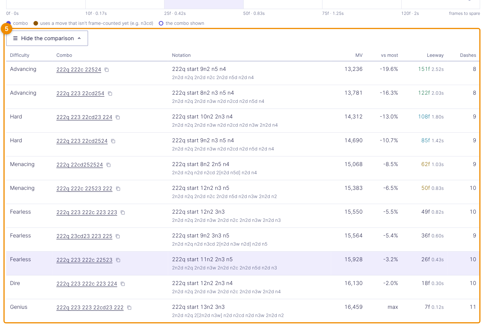The height and width of the screenshot is (329, 492).
Task: Open highlighted combo link 222q 223 222c 22523
Action: (x=84, y=260)
